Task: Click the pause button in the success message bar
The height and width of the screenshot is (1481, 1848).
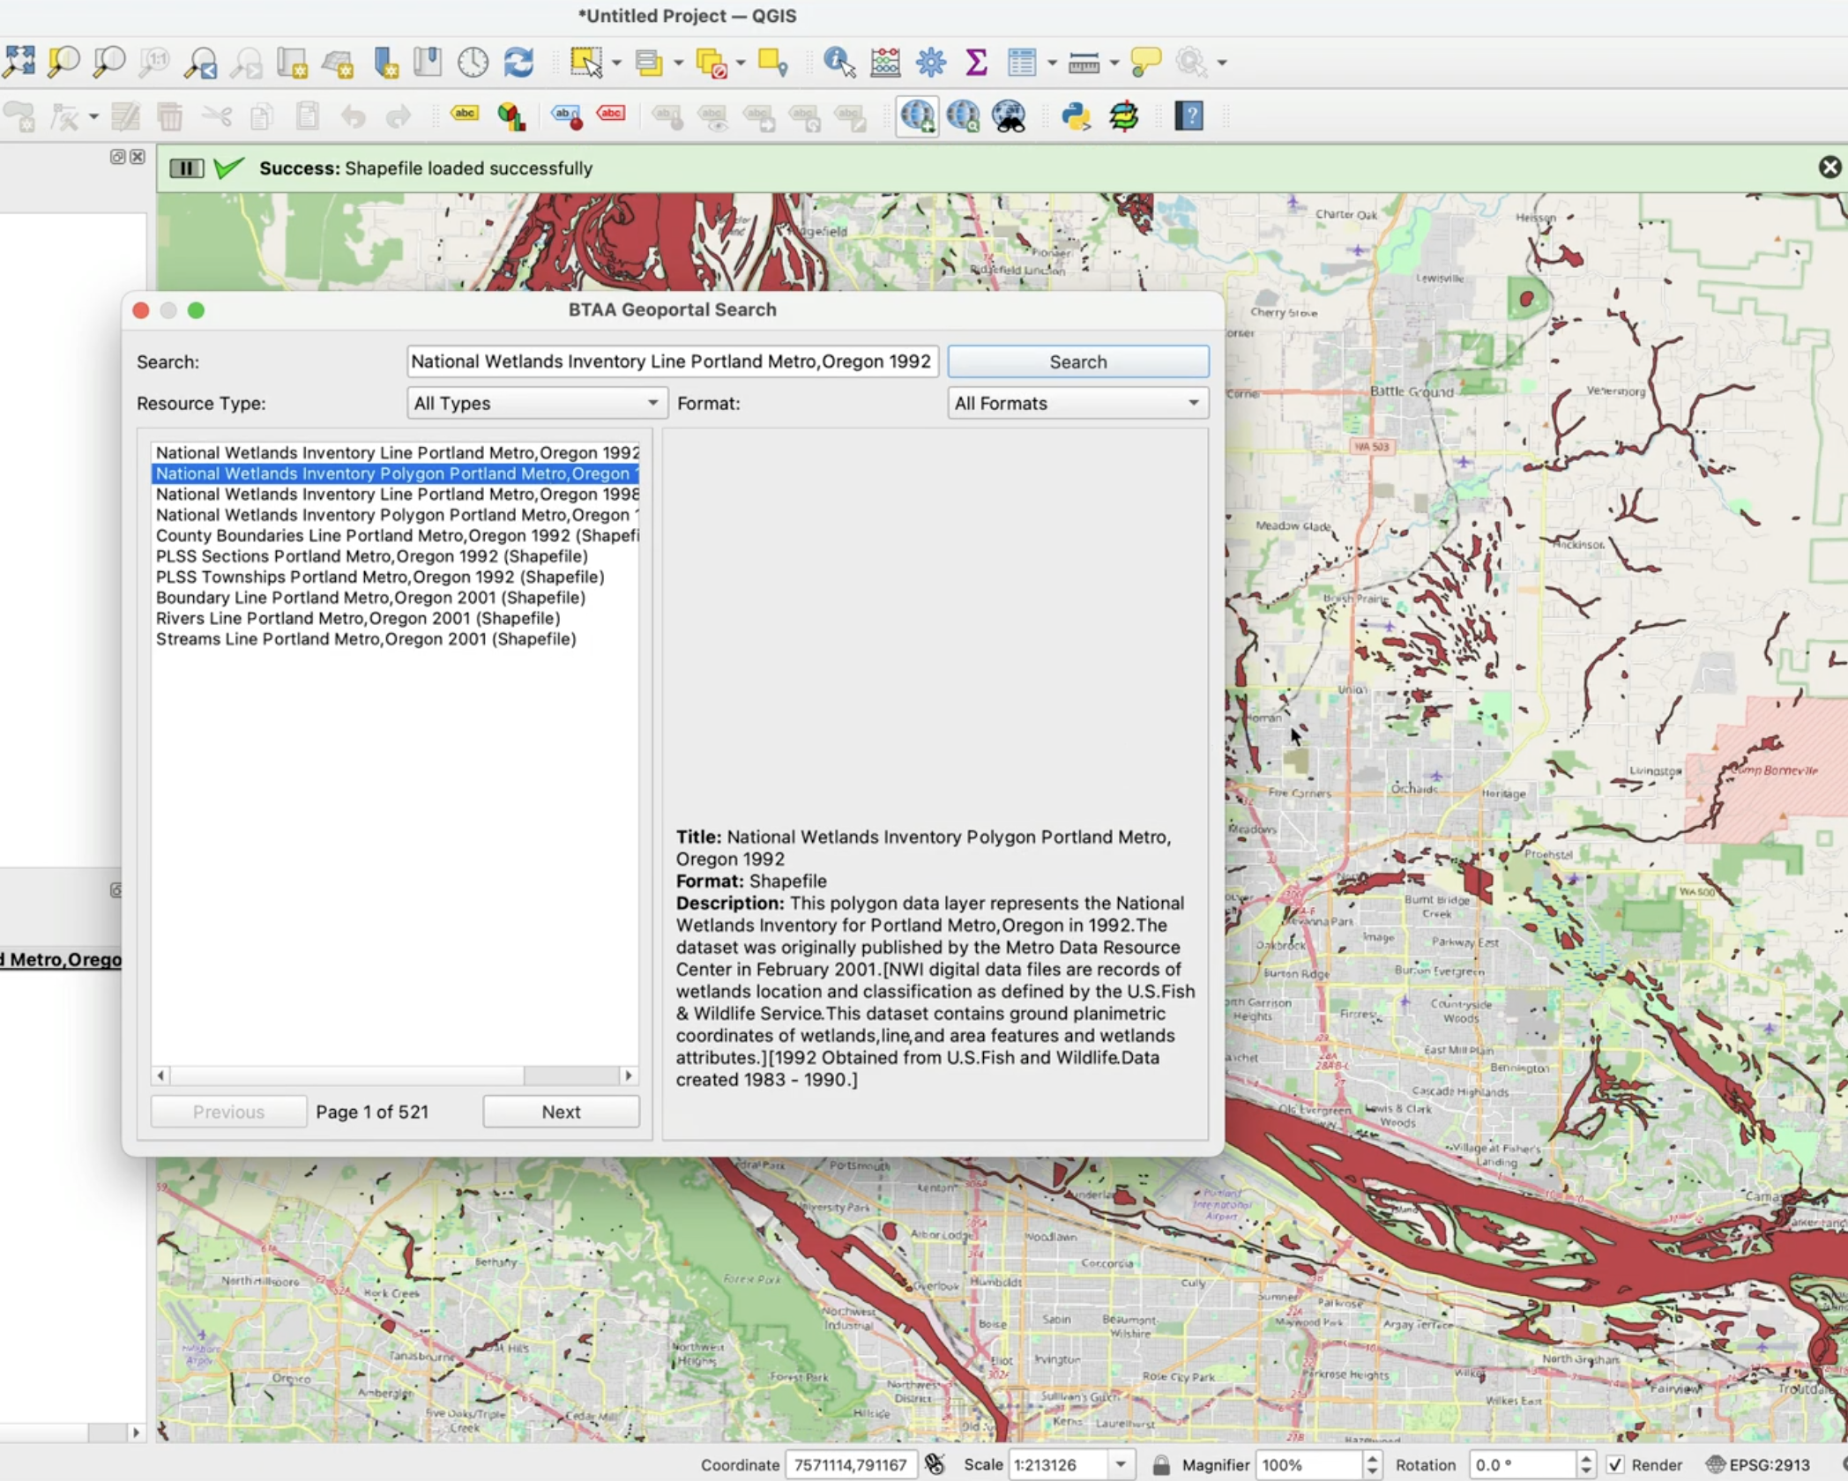Action: [x=186, y=168]
